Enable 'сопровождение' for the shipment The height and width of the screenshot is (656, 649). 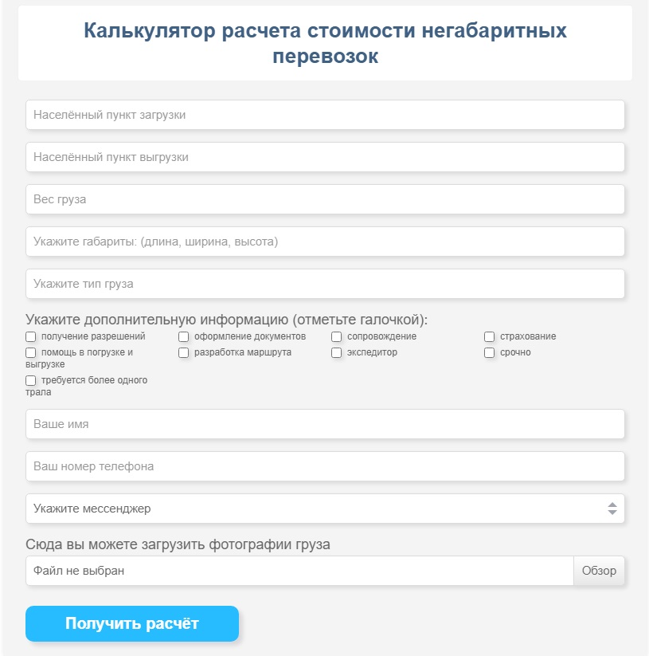tap(336, 336)
